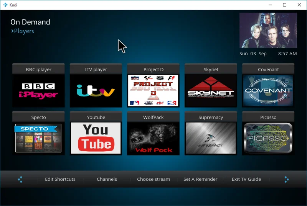Click the Supremacy title label
Screen dimensions: 307x206
tap(211, 117)
